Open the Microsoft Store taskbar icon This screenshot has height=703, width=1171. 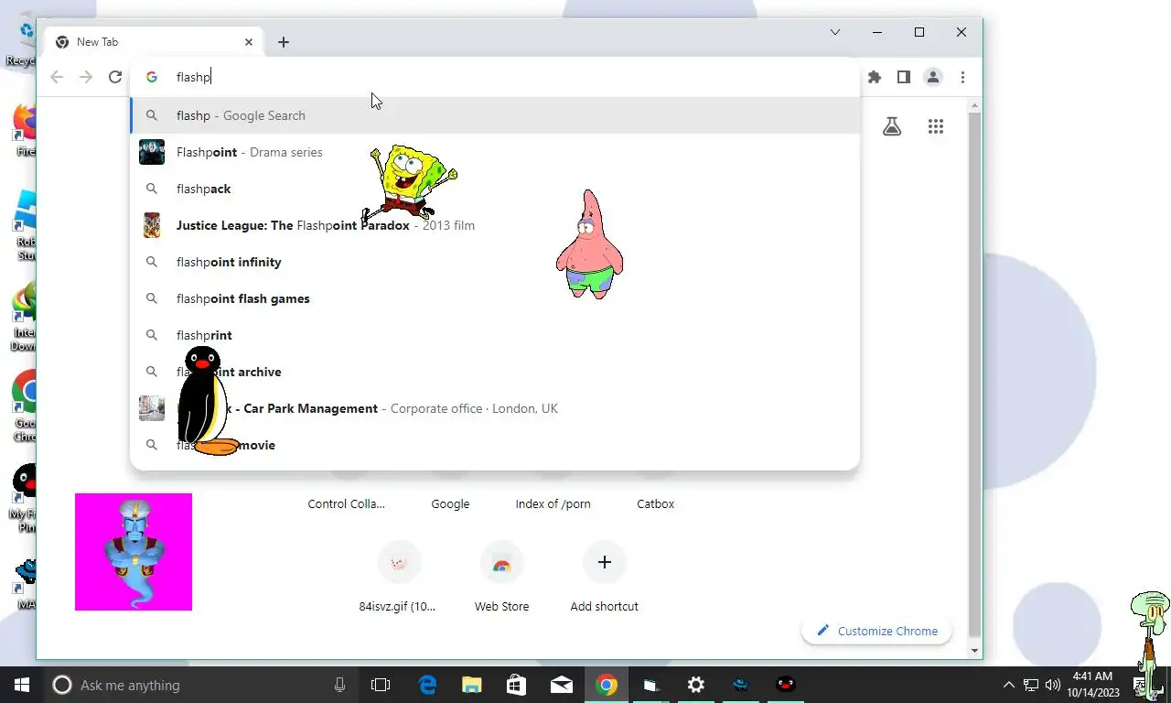[x=517, y=685]
